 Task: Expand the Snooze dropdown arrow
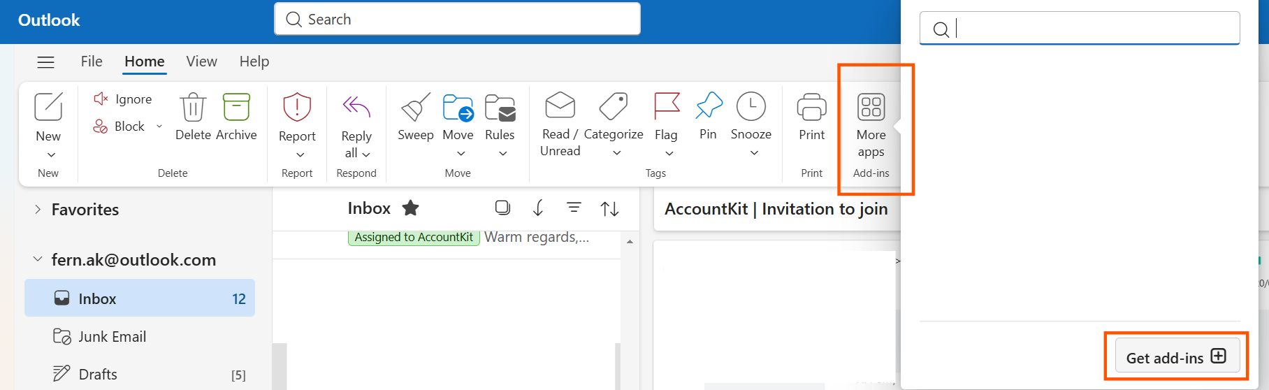754,153
